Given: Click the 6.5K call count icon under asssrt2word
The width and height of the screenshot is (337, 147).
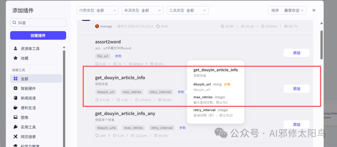Looking at the screenshot, I should [x=97, y=64].
